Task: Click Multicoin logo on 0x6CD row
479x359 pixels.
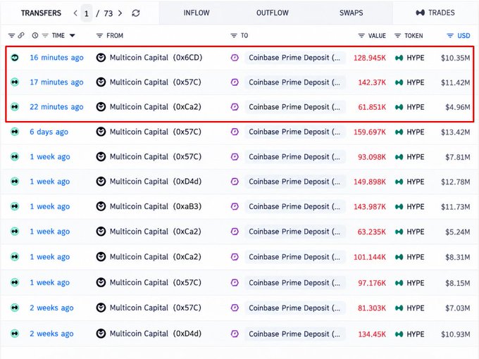Action: (101, 58)
